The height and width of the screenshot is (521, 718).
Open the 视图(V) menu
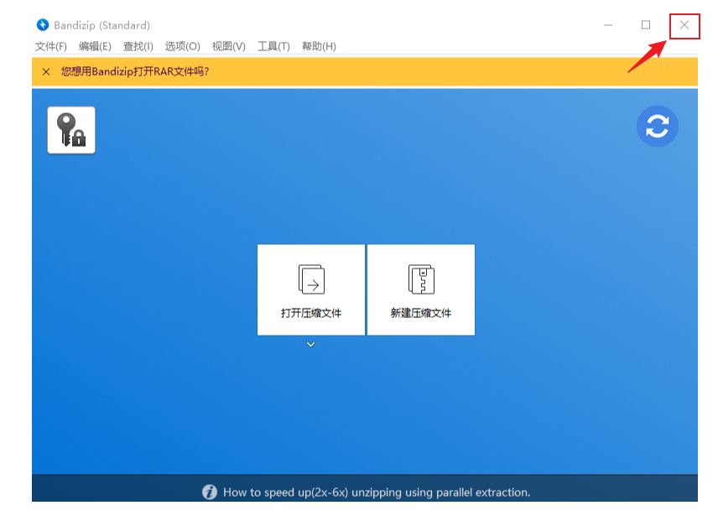(229, 46)
